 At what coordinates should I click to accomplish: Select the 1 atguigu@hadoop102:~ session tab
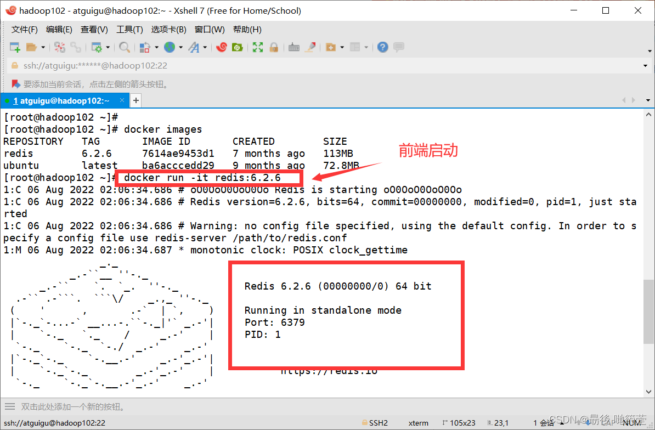tap(61, 100)
